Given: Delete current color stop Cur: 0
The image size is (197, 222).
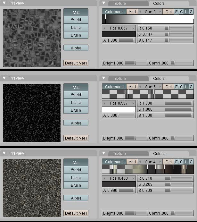Looking at the screenshot, I should 168,12.
